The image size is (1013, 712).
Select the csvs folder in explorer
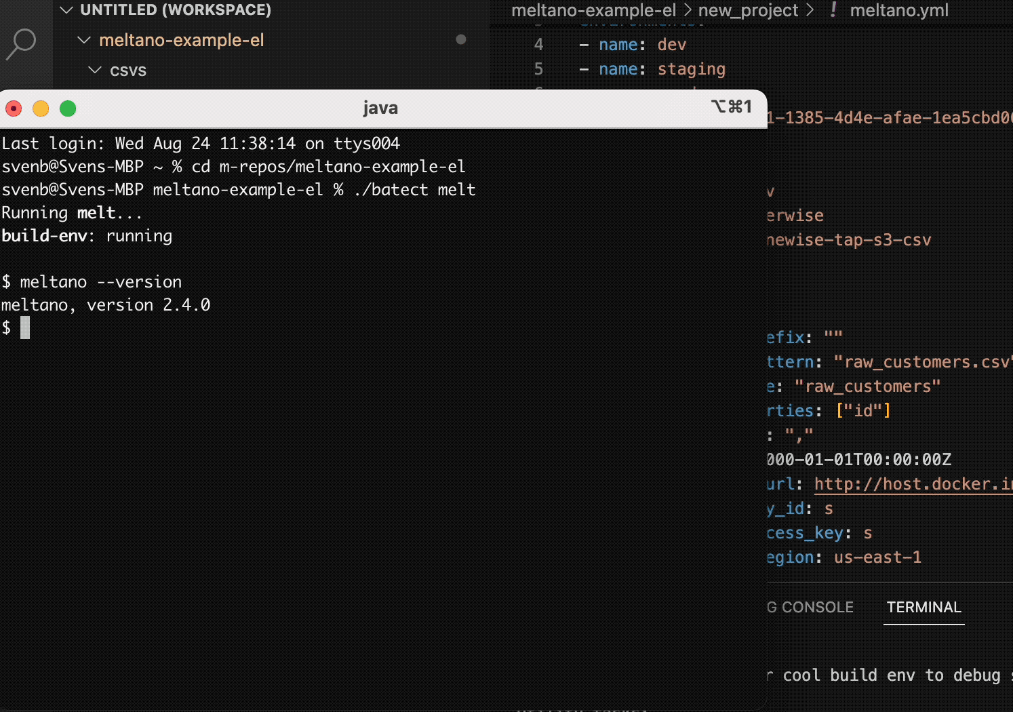pos(271,70)
